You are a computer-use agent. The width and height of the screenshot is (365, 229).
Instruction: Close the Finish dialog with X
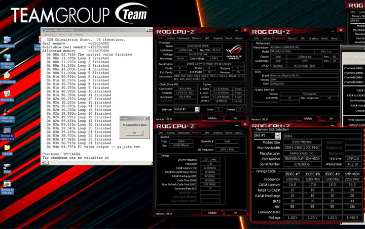[x=147, y=119]
